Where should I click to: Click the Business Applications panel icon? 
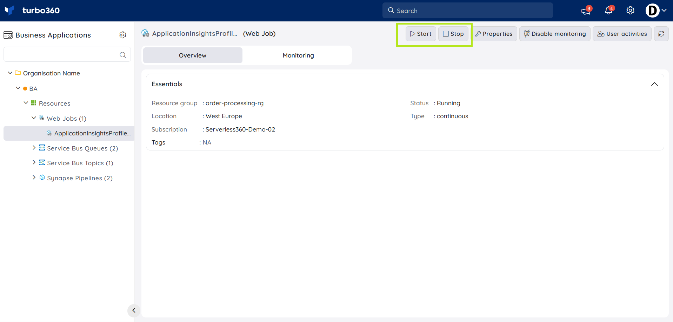(8, 35)
